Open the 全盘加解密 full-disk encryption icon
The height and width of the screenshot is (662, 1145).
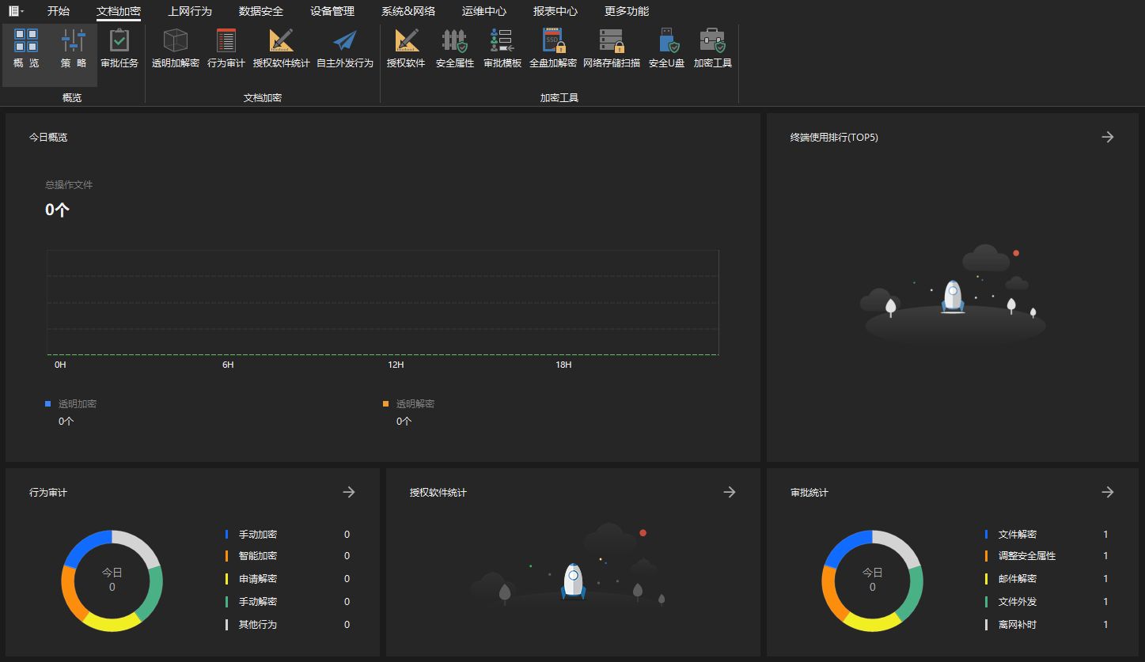coord(553,48)
